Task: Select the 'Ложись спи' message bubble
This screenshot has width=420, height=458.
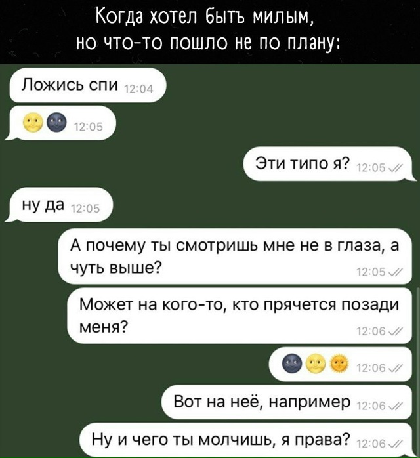Action: point(88,85)
